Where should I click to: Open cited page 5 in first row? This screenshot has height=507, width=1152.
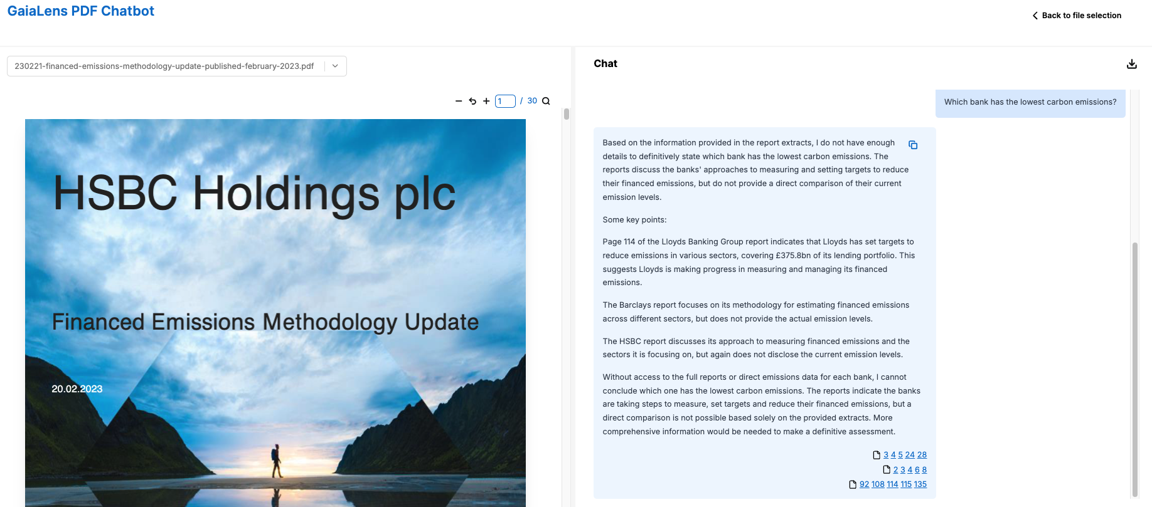tap(900, 455)
